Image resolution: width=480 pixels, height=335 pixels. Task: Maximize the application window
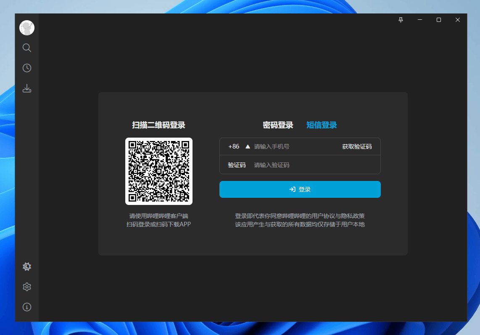coord(438,20)
